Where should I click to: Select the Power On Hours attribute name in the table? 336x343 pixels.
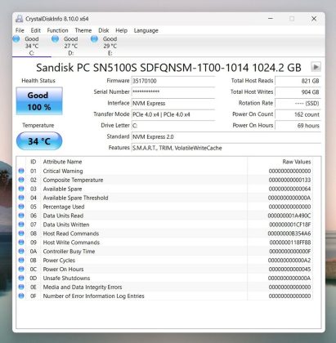[x=63, y=269]
